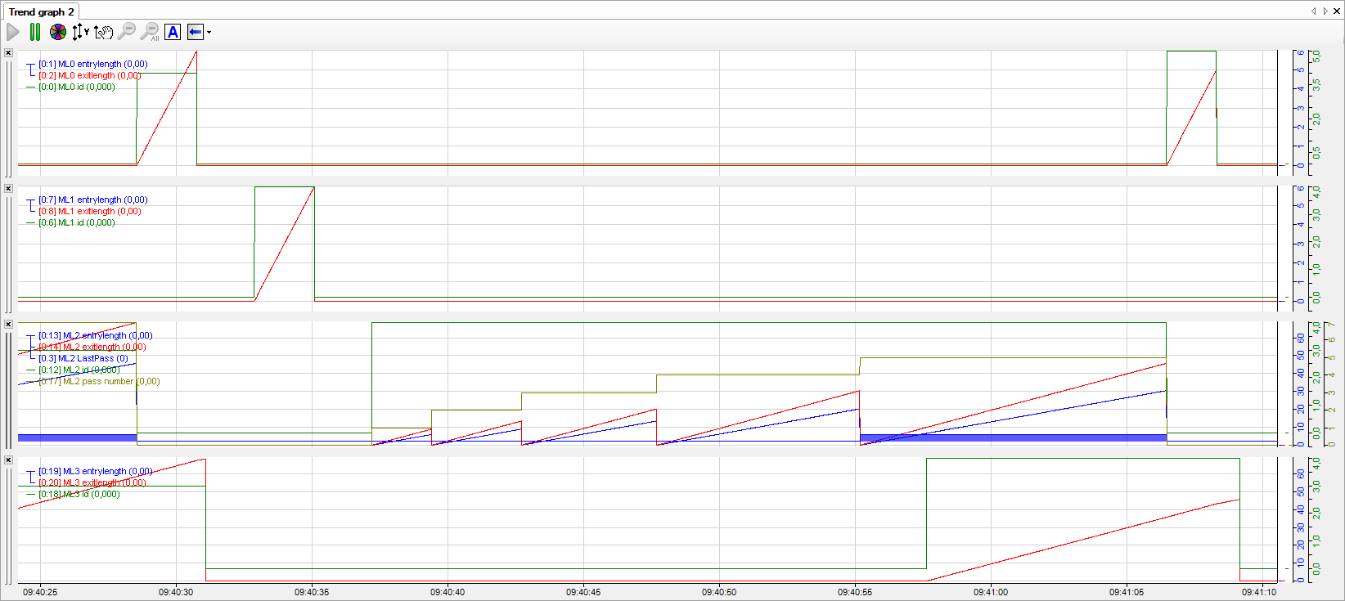
Task: Select the Trend graph 2 tab
Action: [41, 11]
